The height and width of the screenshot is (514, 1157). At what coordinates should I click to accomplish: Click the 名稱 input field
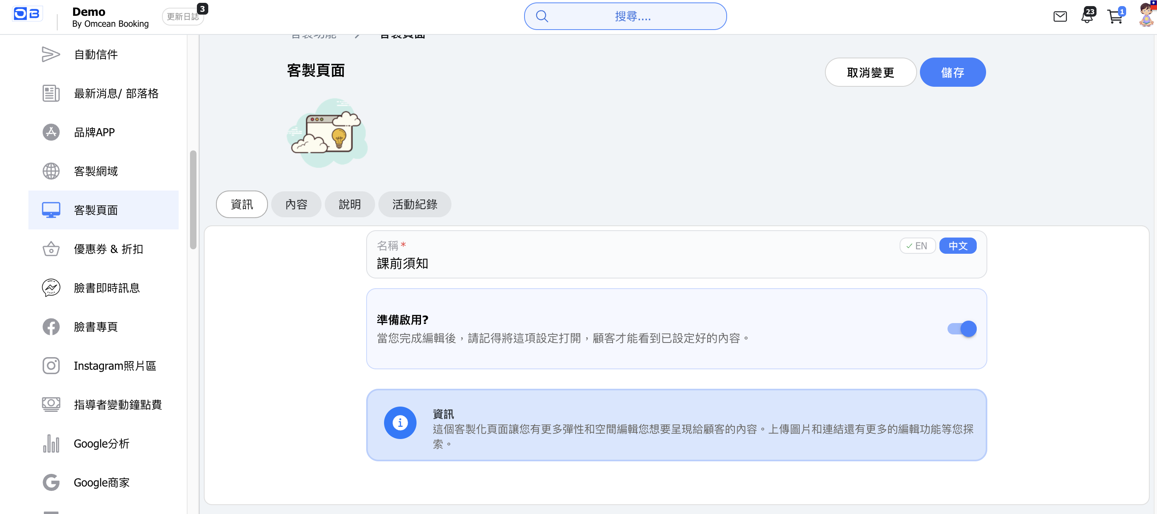coord(629,264)
